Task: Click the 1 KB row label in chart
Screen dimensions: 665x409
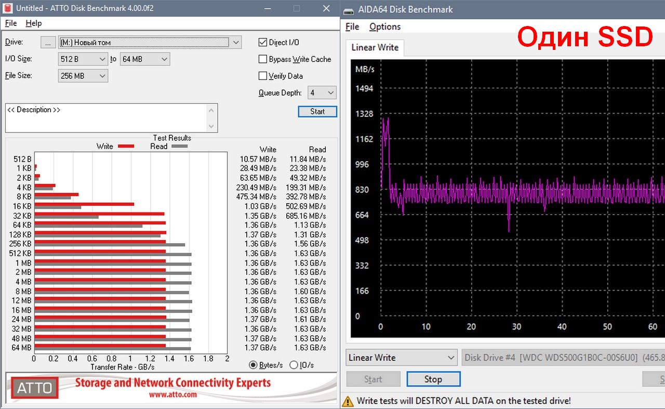Action: 24,168
